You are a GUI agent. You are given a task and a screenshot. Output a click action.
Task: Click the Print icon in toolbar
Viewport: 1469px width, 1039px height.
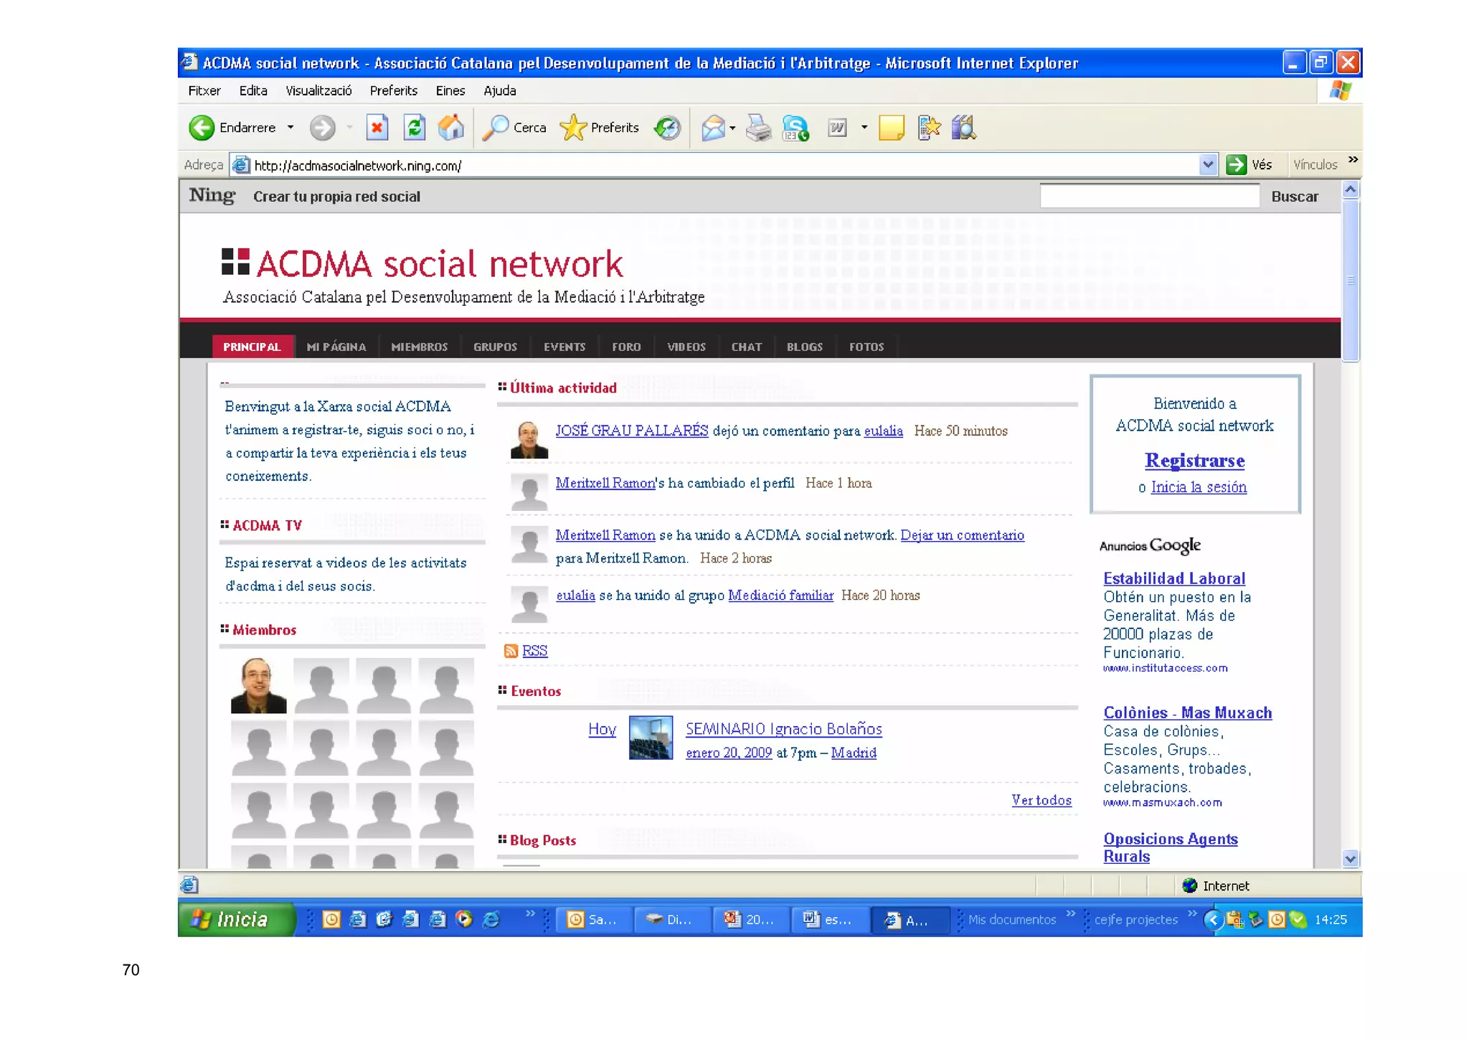coord(757,128)
